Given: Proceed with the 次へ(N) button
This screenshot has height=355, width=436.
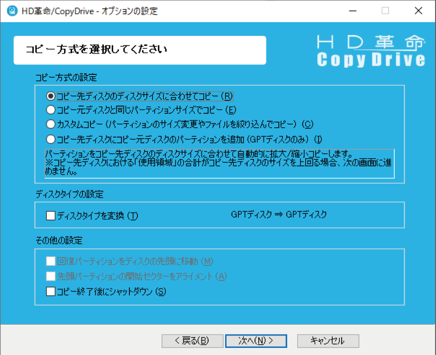Looking at the screenshot, I should pyautogui.click(x=256, y=341).
